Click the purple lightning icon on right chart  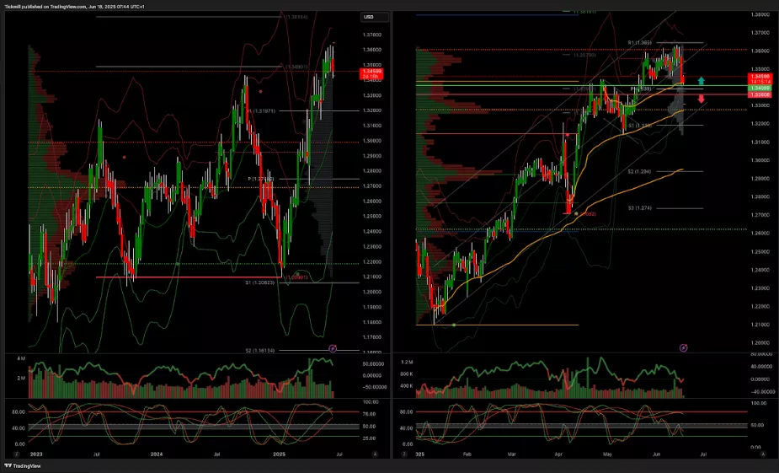(x=683, y=347)
